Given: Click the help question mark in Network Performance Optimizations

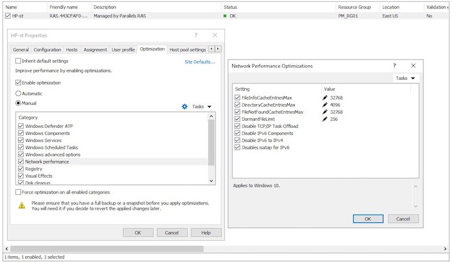Looking at the screenshot, I should tap(394, 65).
